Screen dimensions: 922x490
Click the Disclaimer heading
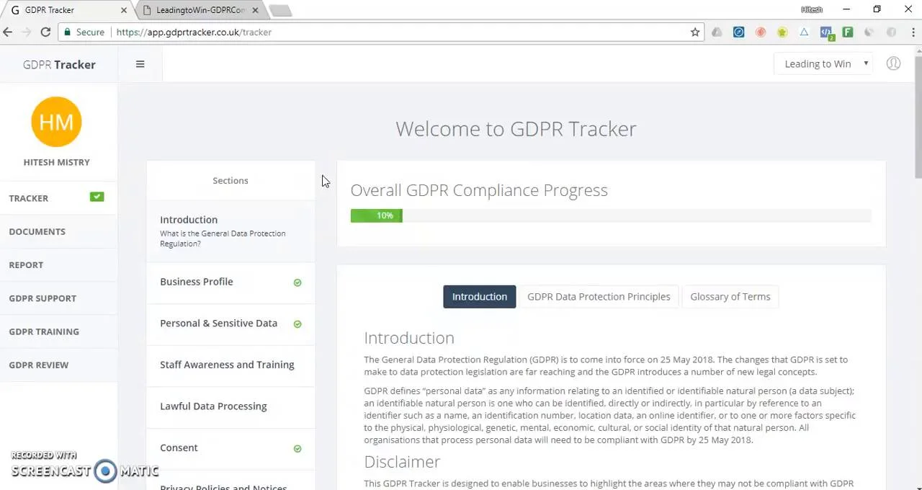tap(402, 462)
